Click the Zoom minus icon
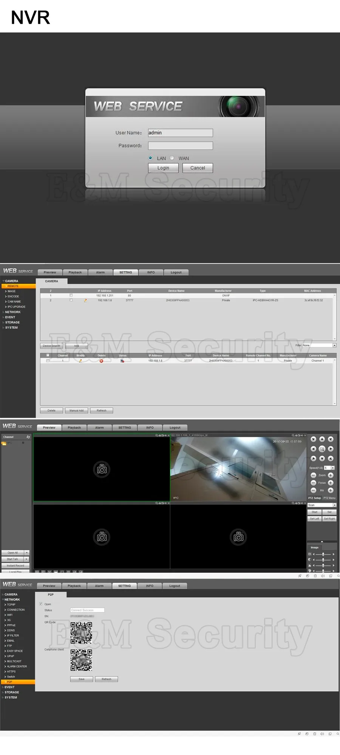Screen dimensions: 340x755 pyautogui.click(x=313, y=475)
